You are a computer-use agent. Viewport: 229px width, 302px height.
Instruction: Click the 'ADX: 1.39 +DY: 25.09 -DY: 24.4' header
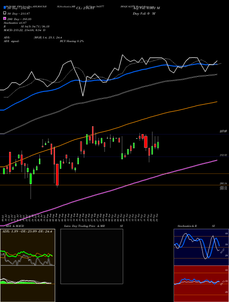(x=27, y=232)
